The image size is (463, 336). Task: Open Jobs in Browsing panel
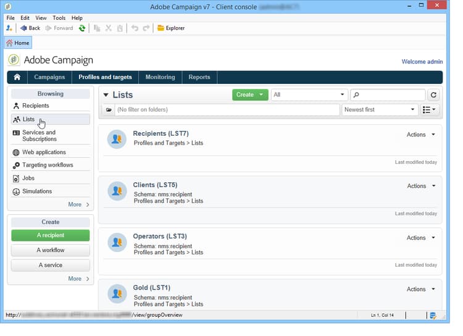point(51,178)
